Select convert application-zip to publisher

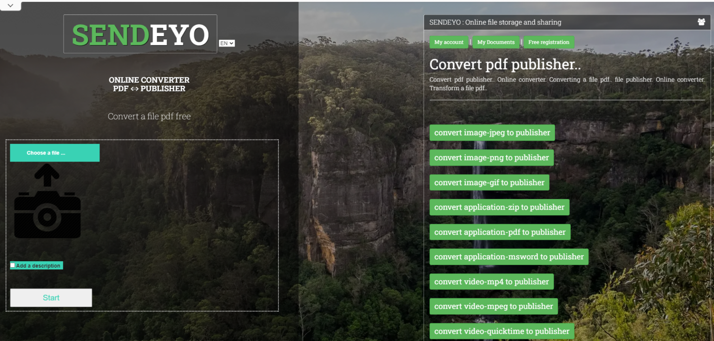tap(499, 207)
